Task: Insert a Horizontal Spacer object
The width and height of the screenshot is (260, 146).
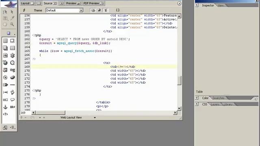Action: point(5,92)
